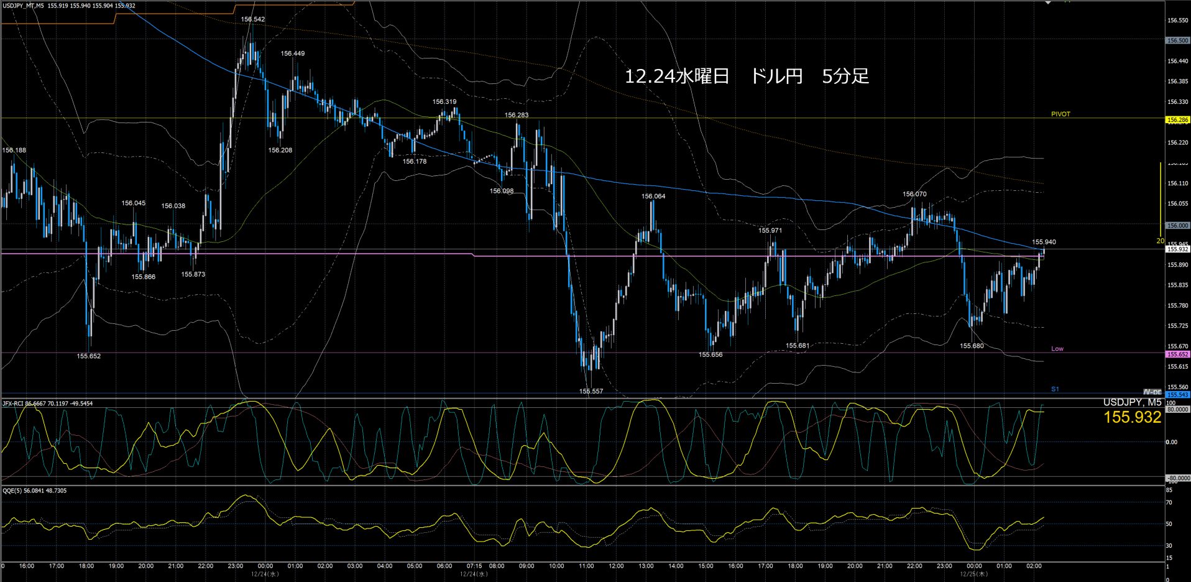Click the chart shift triangle marker at top
The image size is (1191, 582).
[1048, 3]
